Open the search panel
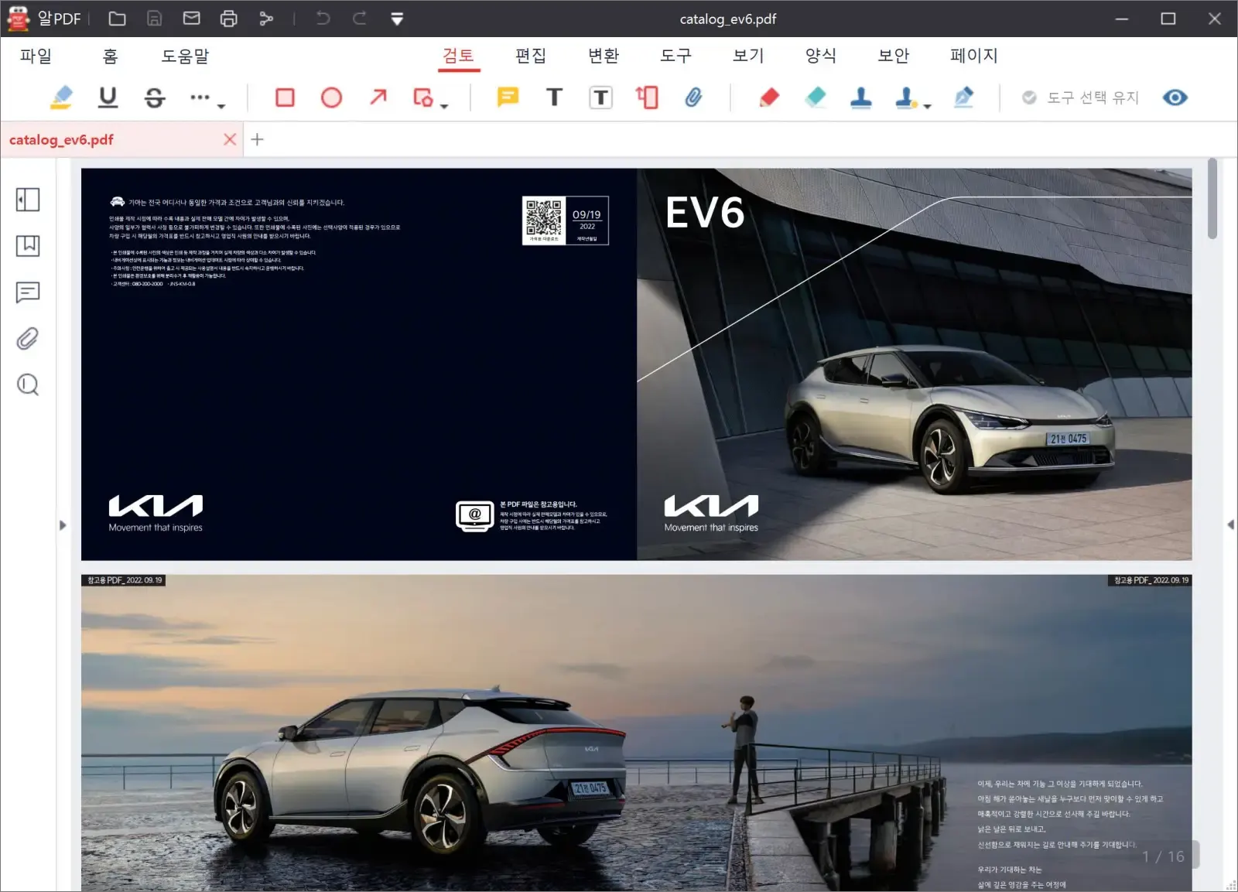The height and width of the screenshot is (892, 1238). pos(28,384)
